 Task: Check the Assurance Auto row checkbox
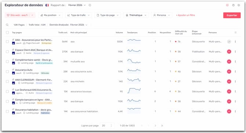(7, 72)
